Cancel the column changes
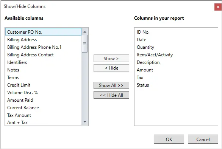 [x=203, y=139]
